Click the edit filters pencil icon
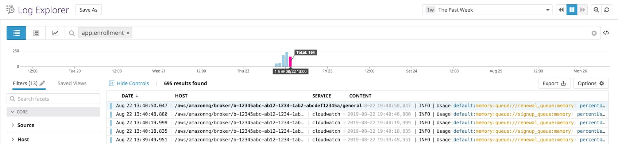Viewport: 618px width, 144px height. (42, 83)
